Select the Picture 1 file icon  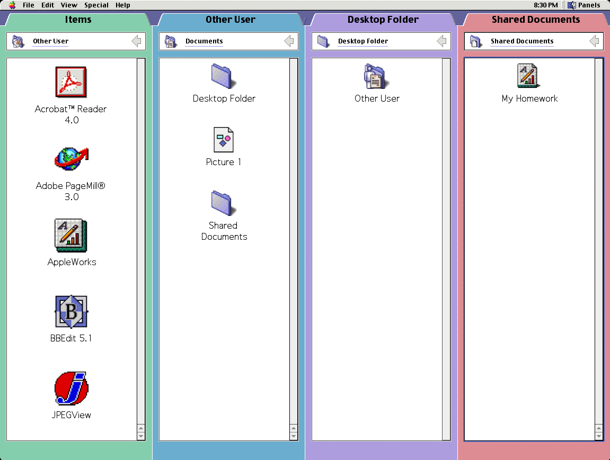point(223,140)
